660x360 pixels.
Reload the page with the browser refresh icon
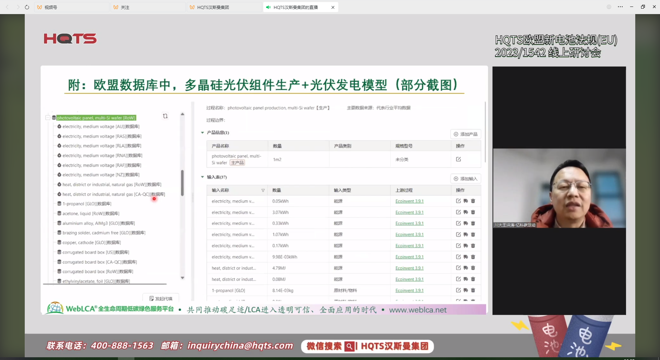tap(27, 7)
